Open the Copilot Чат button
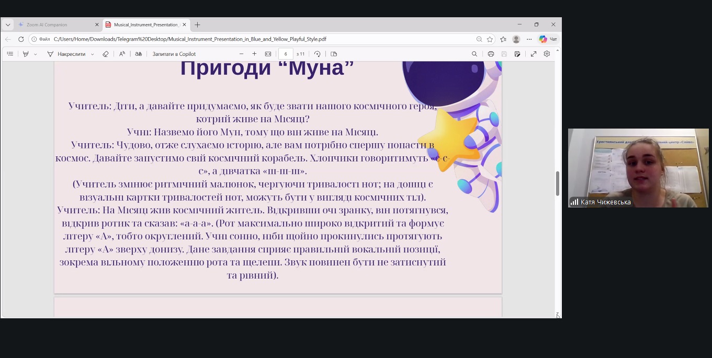 coord(548,39)
